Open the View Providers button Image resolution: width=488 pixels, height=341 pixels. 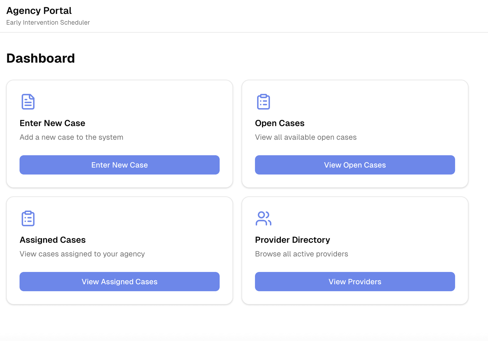pos(355,282)
